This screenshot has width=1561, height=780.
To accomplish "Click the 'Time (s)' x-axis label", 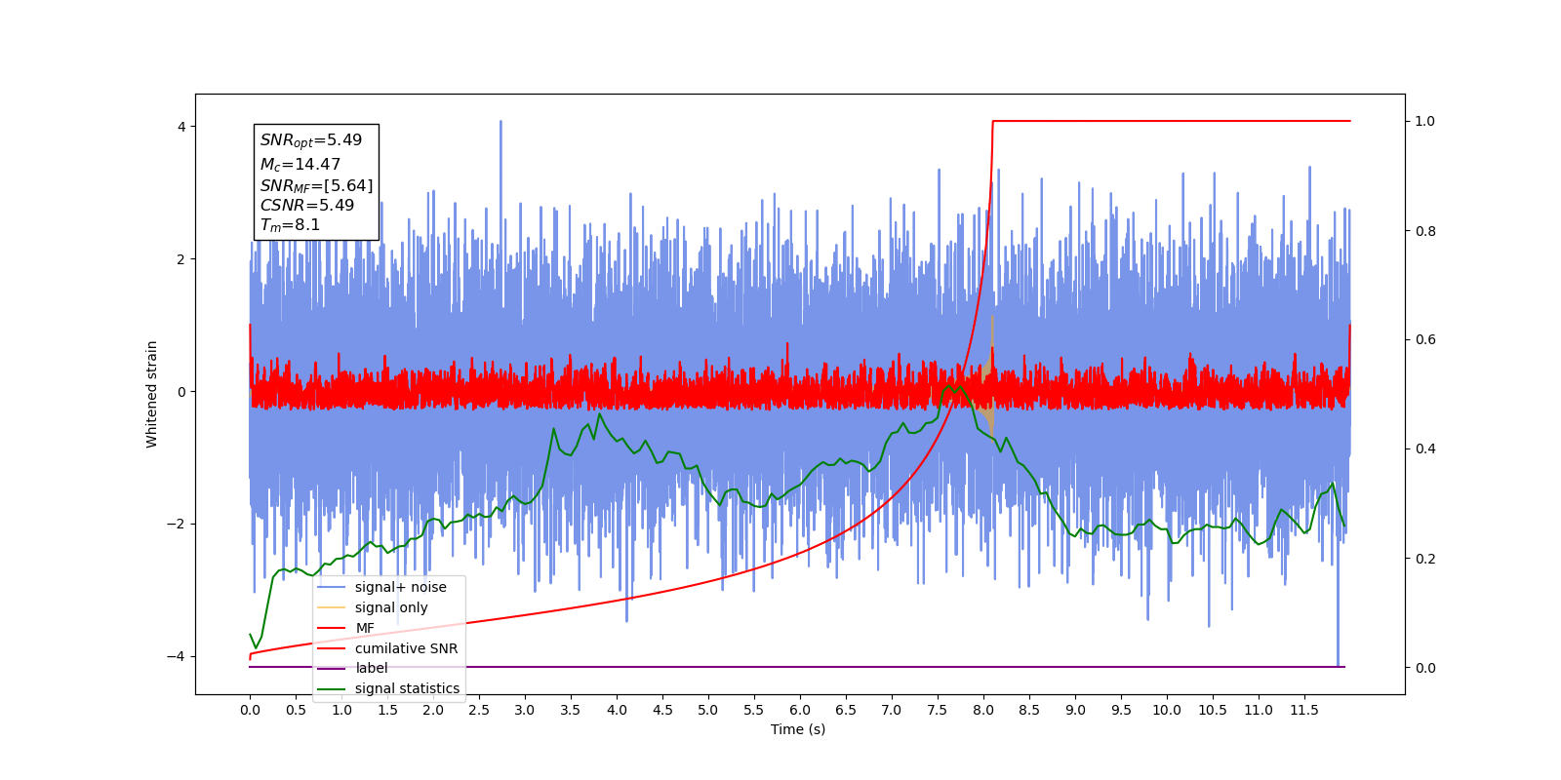I will point(798,729).
